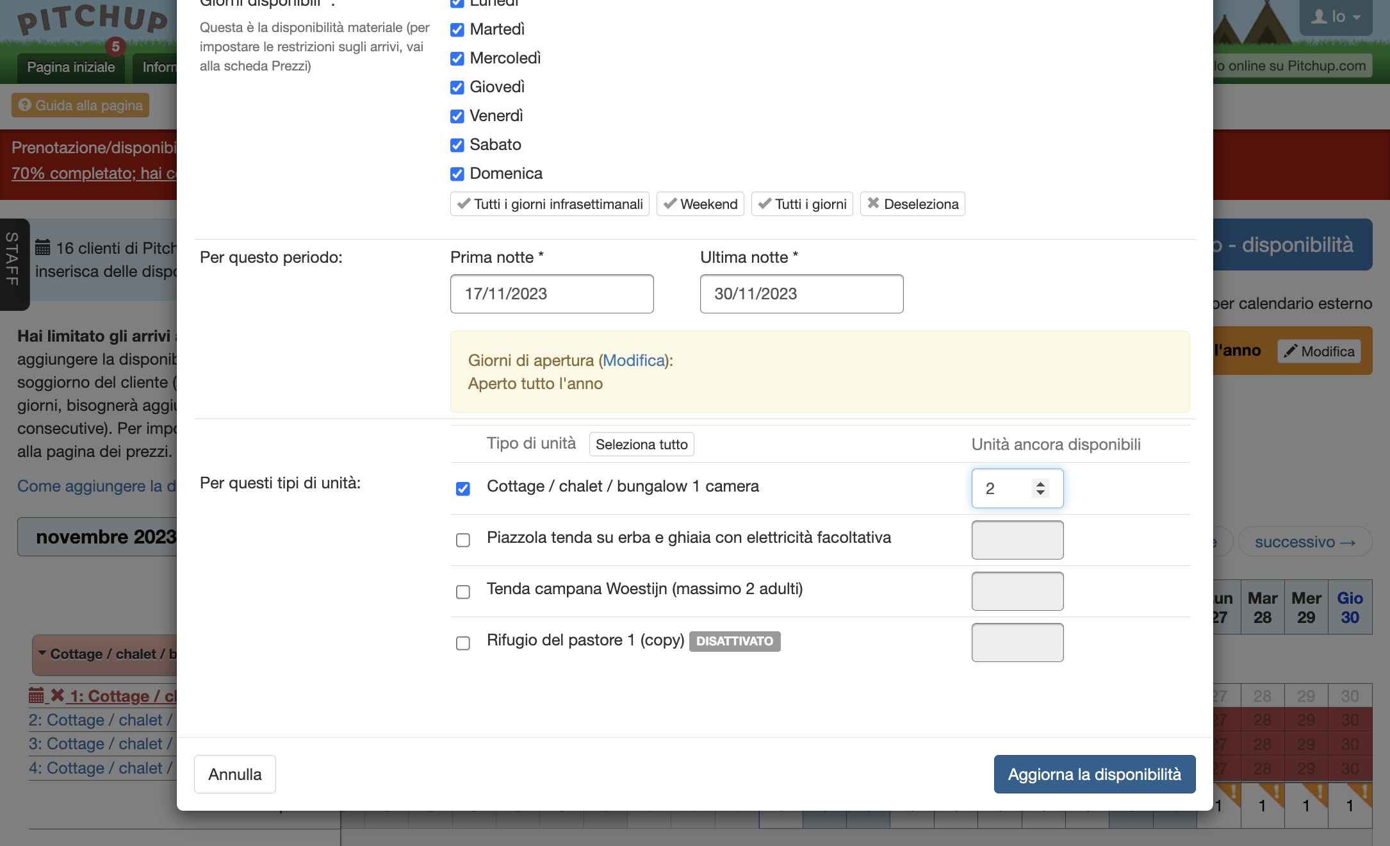Click the Gio 30 calendar column header
1390x846 pixels.
(1350, 607)
